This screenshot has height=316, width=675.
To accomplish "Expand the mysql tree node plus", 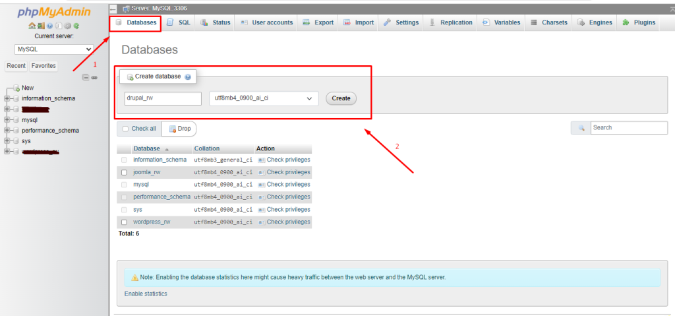I will (x=7, y=120).
